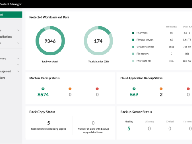The image size is (192, 144).
Task: Click the 'Backup Server Status' heading
Action: pyautogui.click(x=136, y=112)
